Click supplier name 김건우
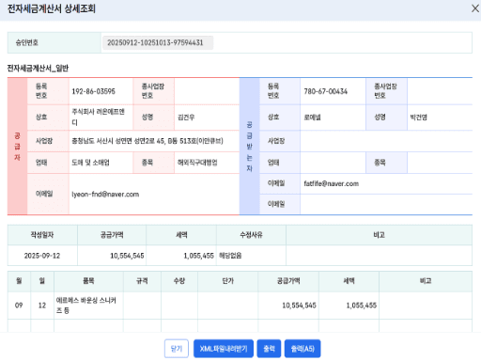Viewport: 481px width, 361px height. point(186,118)
